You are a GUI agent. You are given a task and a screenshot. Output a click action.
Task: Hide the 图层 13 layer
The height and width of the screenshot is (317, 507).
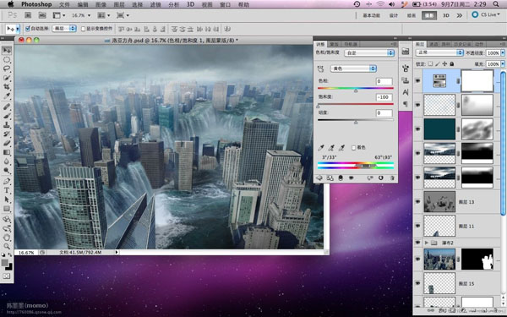coord(417,201)
